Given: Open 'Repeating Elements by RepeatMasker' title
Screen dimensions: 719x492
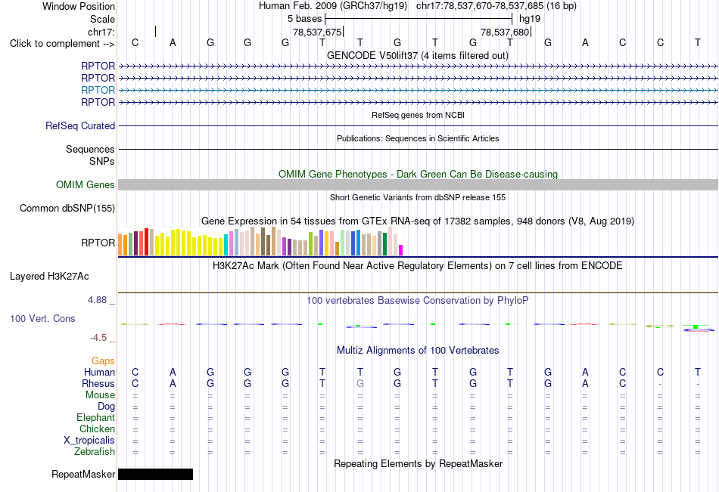Looking at the screenshot, I should 418,463.
